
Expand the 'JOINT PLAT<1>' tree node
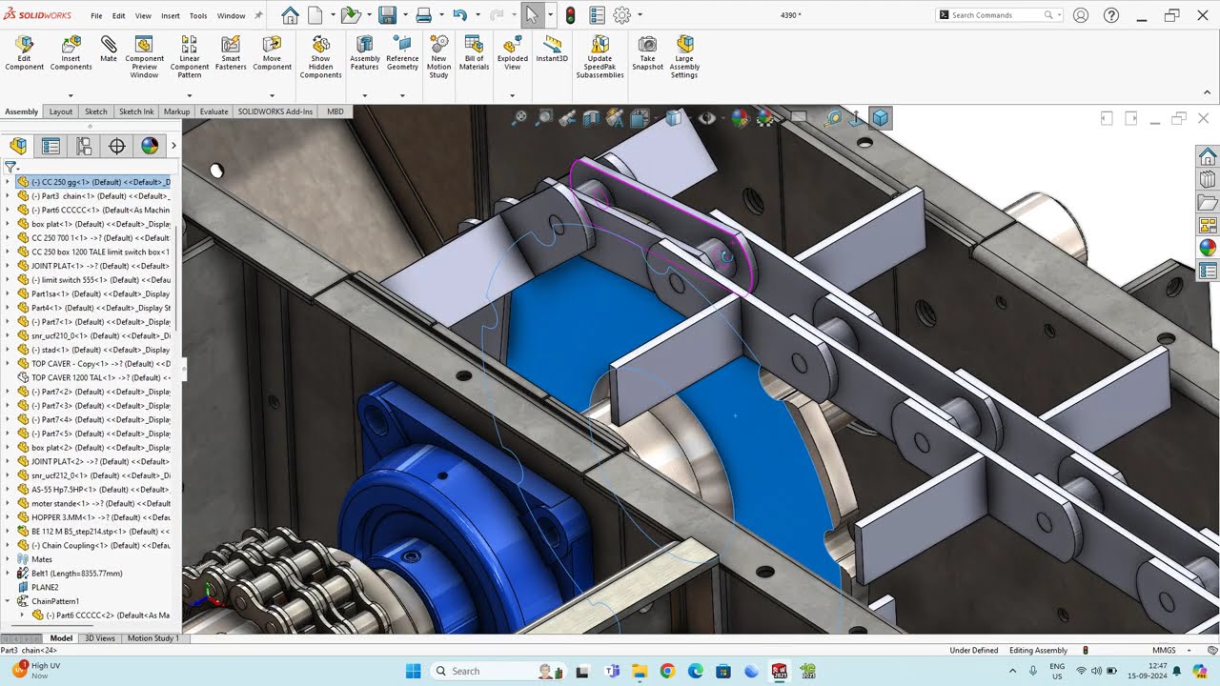[8, 266]
